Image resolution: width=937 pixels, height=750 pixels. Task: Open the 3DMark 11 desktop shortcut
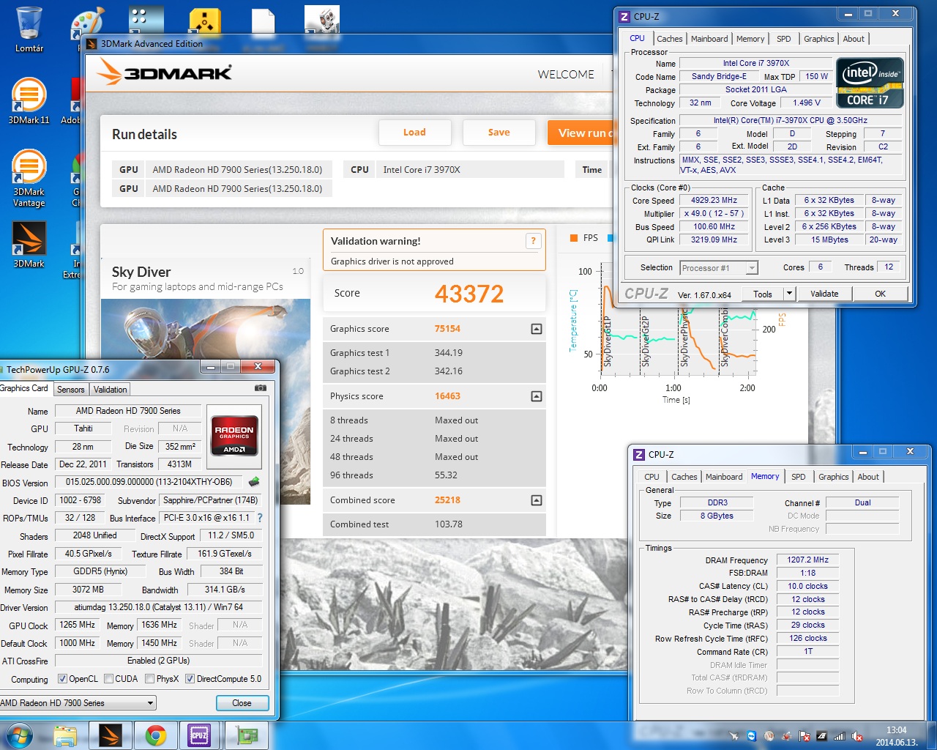pyautogui.click(x=29, y=100)
